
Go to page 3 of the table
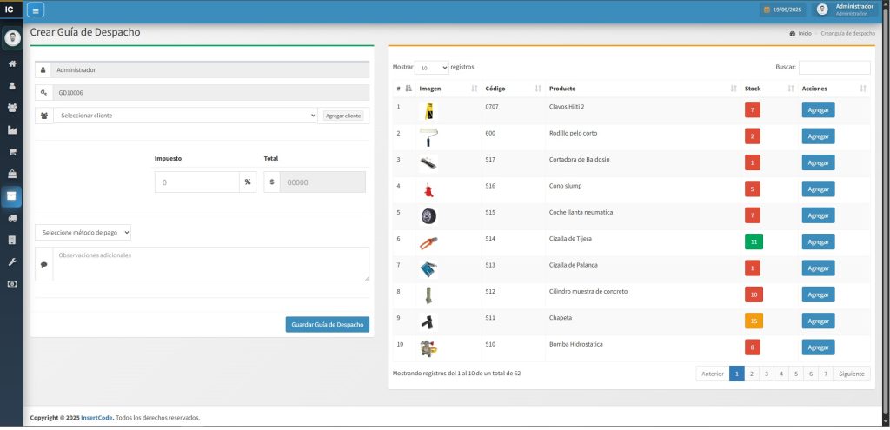[x=767, y=374]
